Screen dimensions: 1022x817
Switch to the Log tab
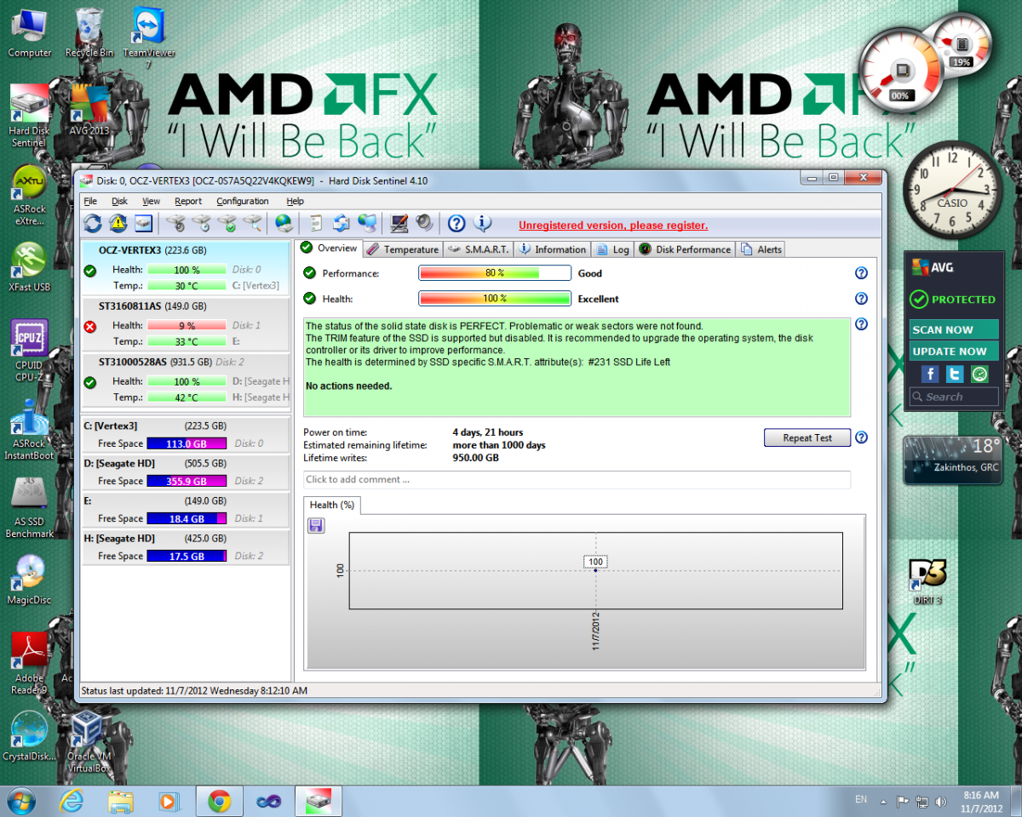click(613, 249)
